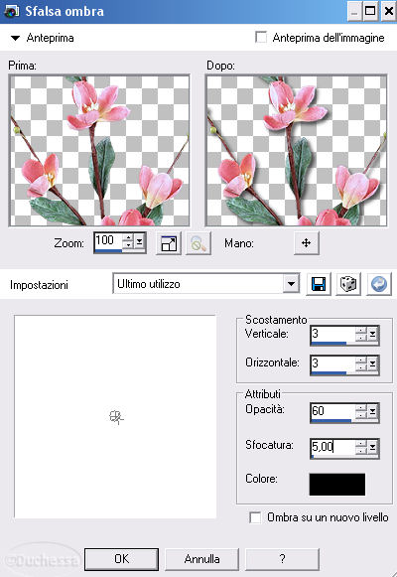
Task: Click the shadow offset crosshair handle
Action: click(x=116, y=417)
